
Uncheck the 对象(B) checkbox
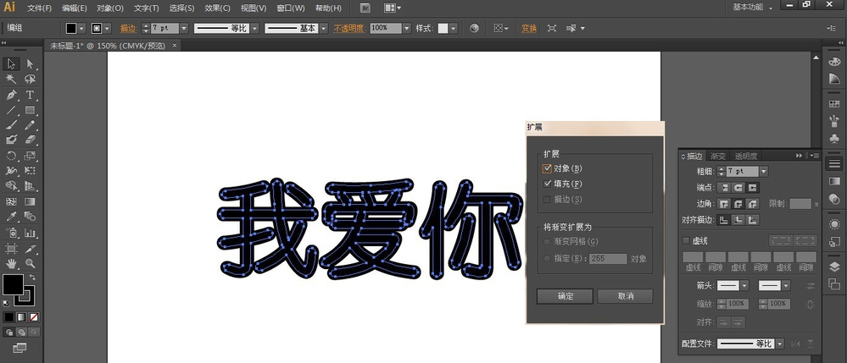548,168
